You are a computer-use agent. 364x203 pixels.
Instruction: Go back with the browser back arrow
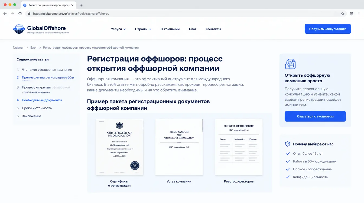click(x=5, y=13)
